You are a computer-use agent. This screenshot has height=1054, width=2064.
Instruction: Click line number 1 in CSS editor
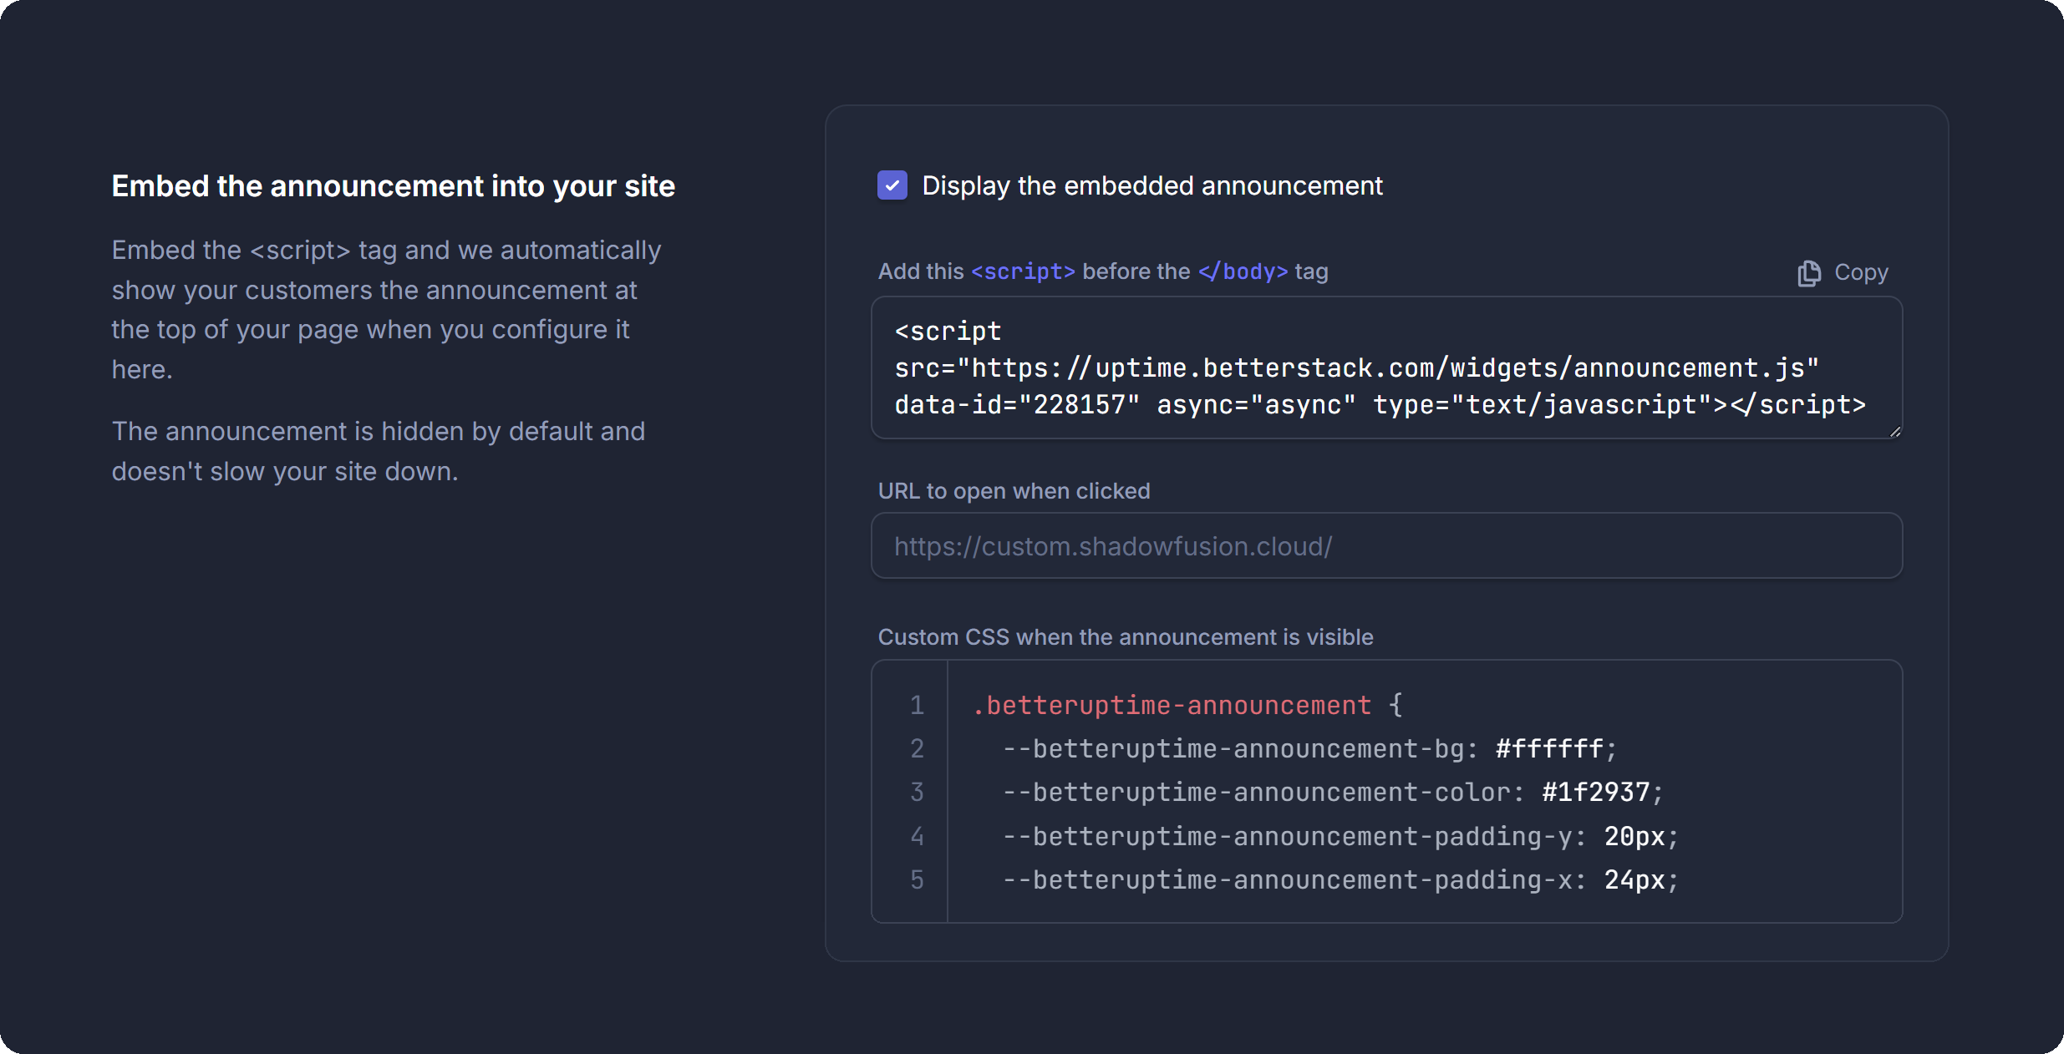917,705
